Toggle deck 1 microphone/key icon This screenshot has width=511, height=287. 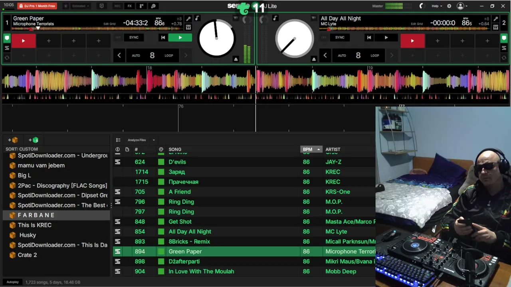click(188, 19)
